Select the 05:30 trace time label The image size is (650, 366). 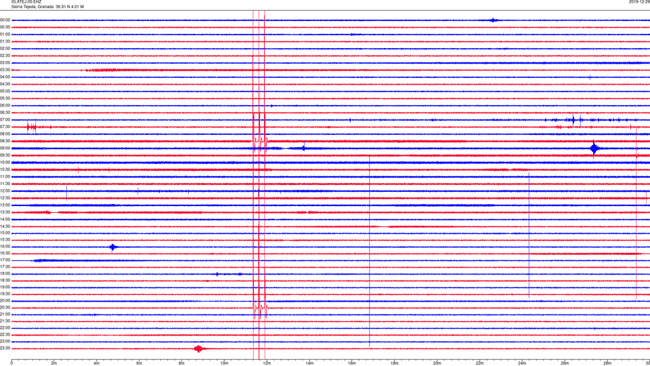5,98
